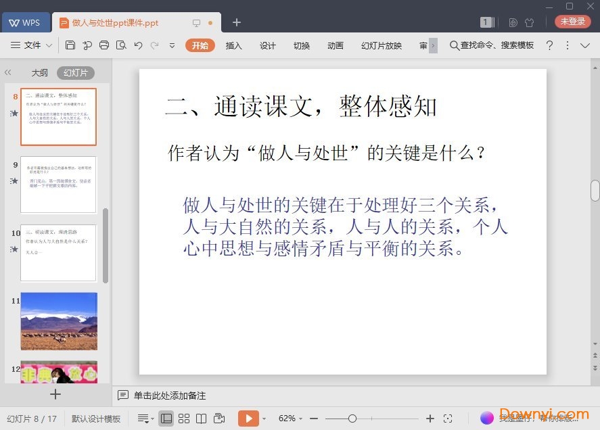Click the zoom slider handle
Image resolution: width=600 pixels, height=430 pixels.
point(352,419)
